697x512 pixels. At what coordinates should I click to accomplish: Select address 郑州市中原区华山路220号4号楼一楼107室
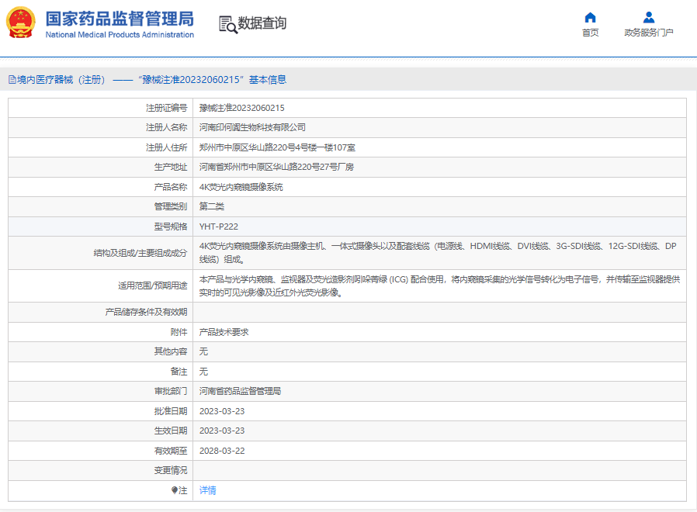(x=277, y=147)
